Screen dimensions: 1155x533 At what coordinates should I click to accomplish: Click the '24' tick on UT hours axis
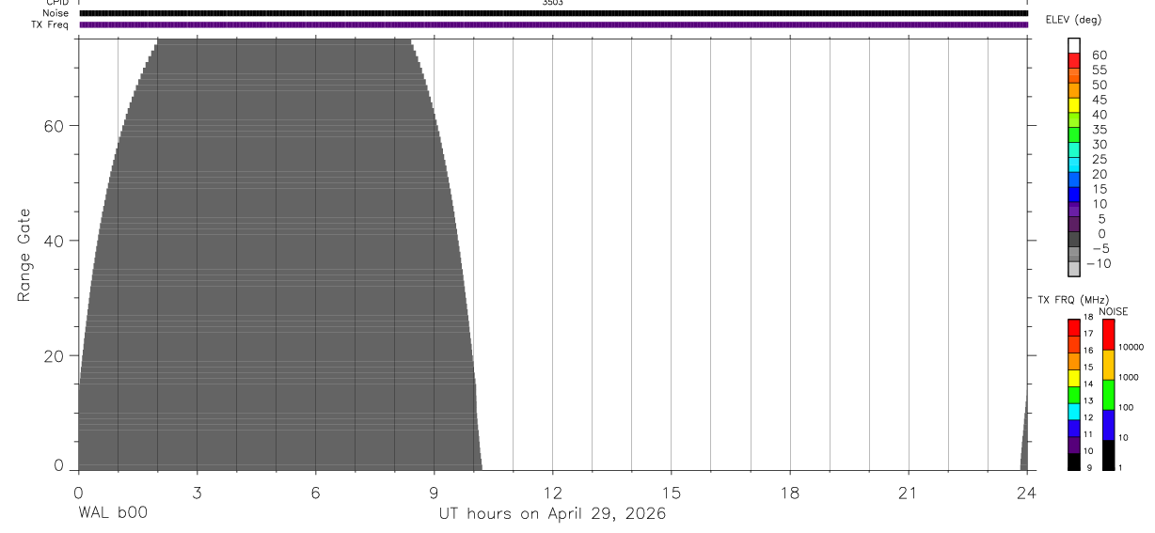click(1027, 492)
